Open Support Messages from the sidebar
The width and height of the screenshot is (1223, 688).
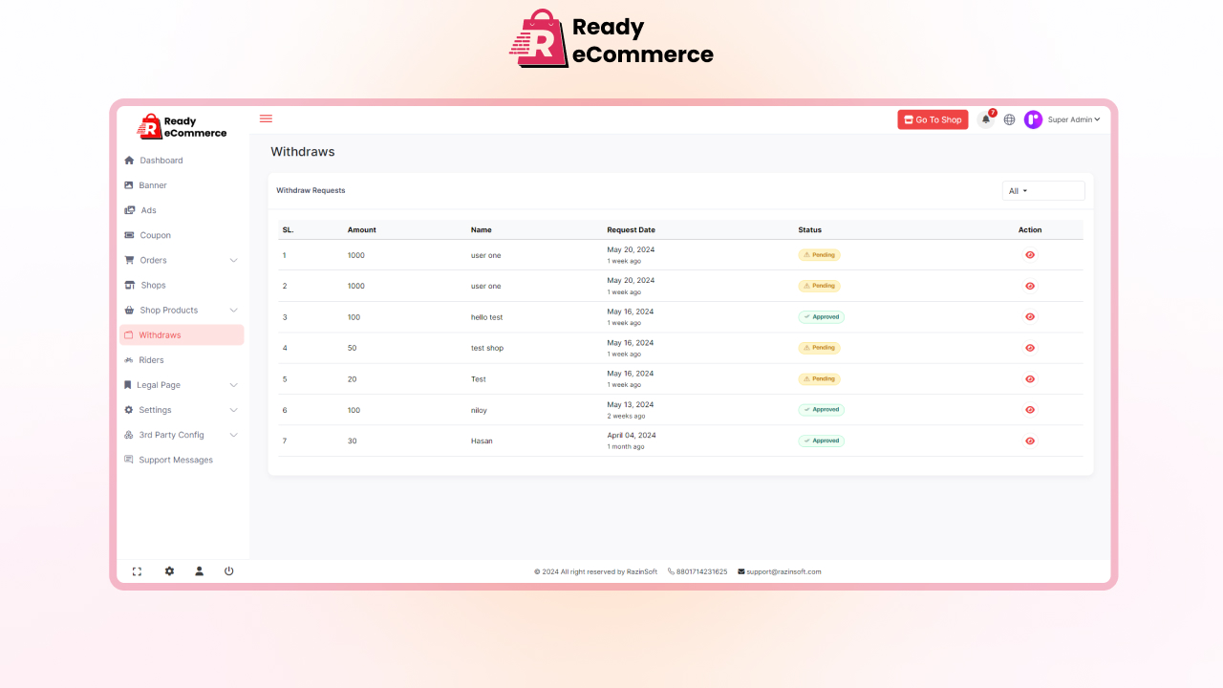click(175, 460)
